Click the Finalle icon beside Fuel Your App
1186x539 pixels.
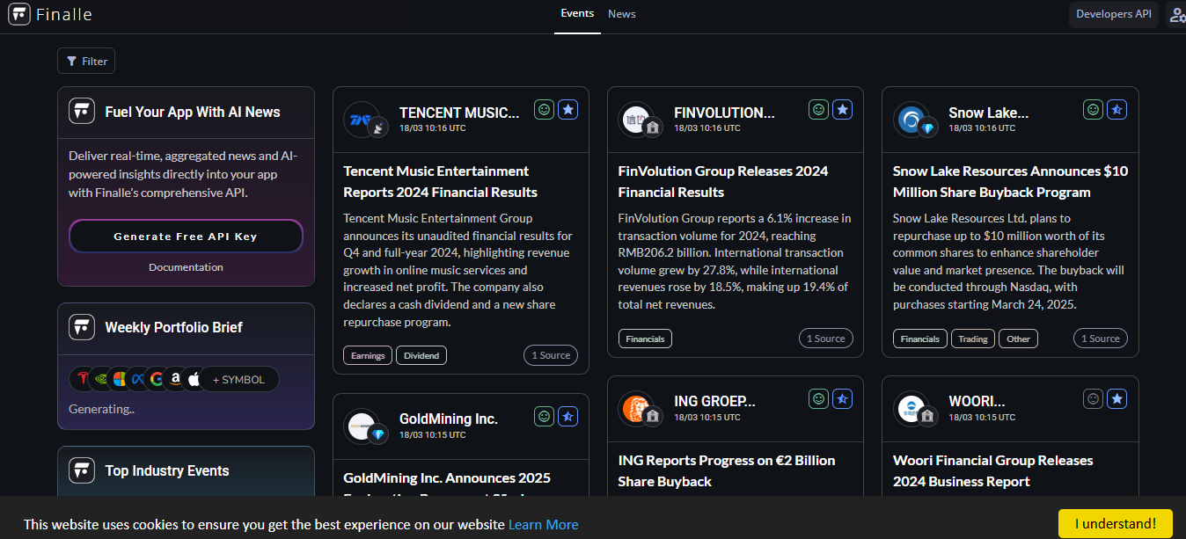coord(82,111)
